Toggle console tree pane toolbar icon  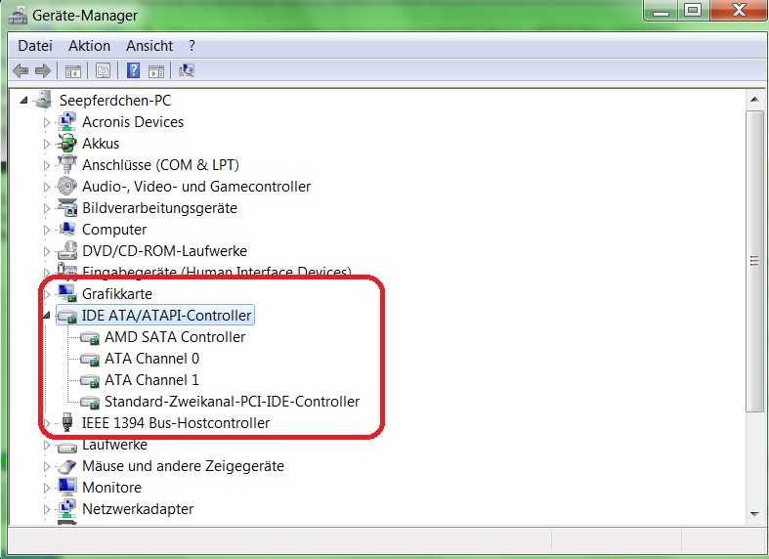tap(73, 71)
